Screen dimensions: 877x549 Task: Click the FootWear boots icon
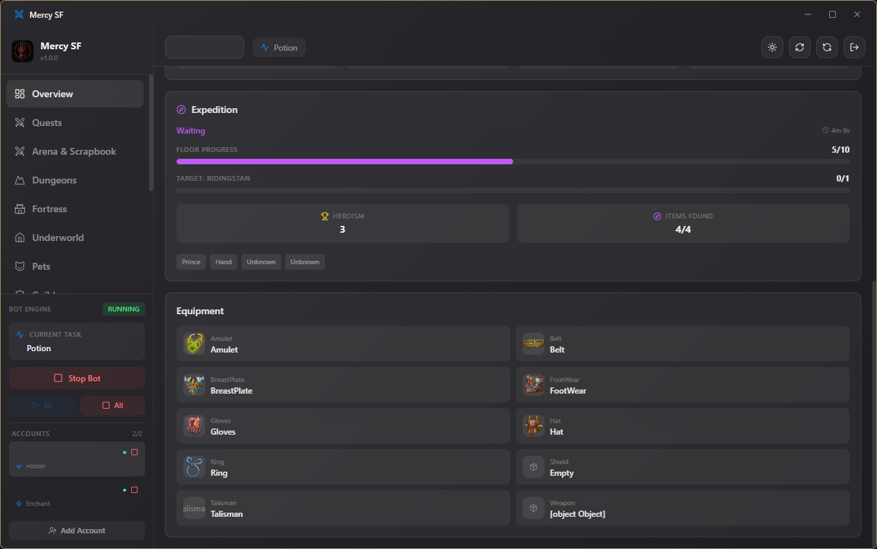click(534, 385)
